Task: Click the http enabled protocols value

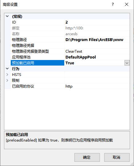Action: tap(69, 86)
